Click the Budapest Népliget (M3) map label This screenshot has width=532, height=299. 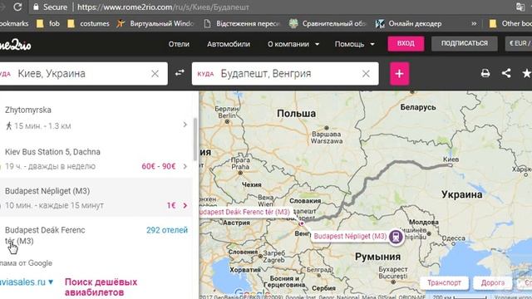pos(350,236)
